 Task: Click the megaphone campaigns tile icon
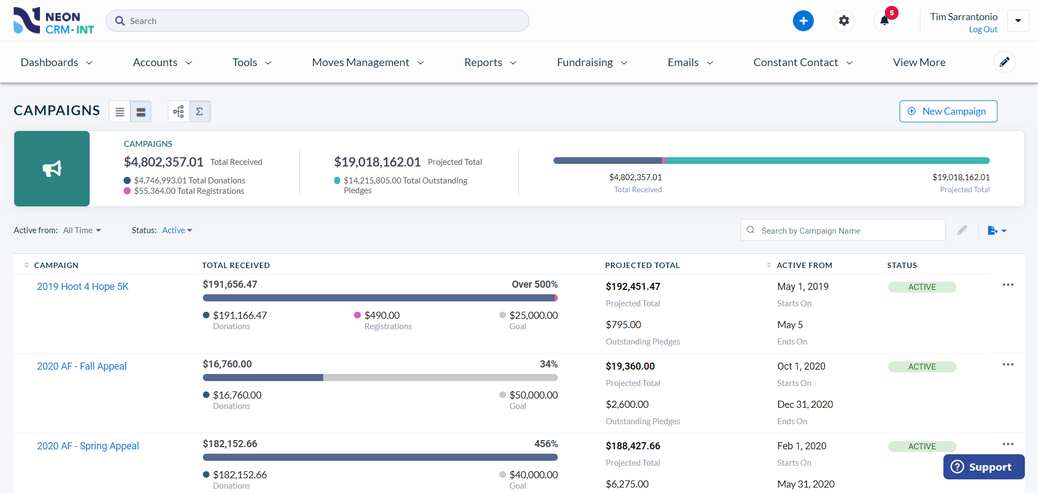pyautogui.click(x=51, y=168)
